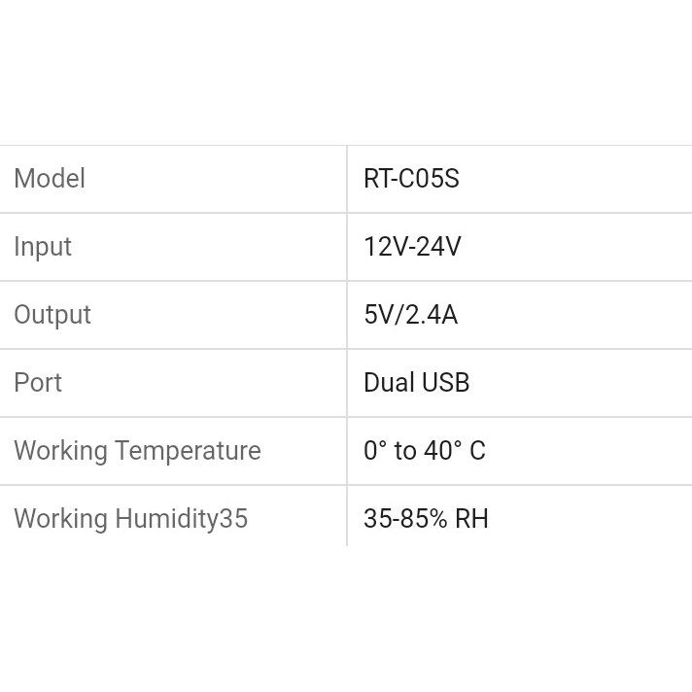692x692 pixels.
Task: Select the 12V-24V input value
Action: click(x=412, y=247)
